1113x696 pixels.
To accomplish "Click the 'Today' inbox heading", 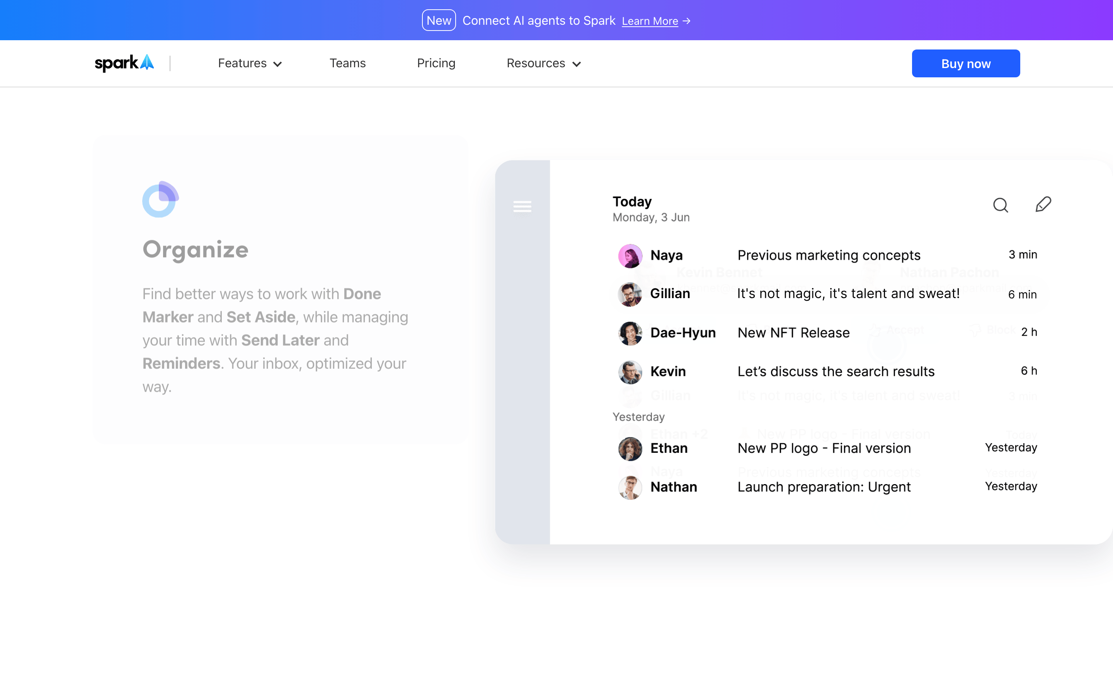I will point(632,201).
